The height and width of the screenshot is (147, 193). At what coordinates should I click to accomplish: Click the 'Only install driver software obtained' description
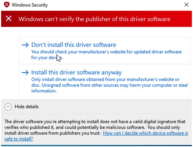click(109, 85)
